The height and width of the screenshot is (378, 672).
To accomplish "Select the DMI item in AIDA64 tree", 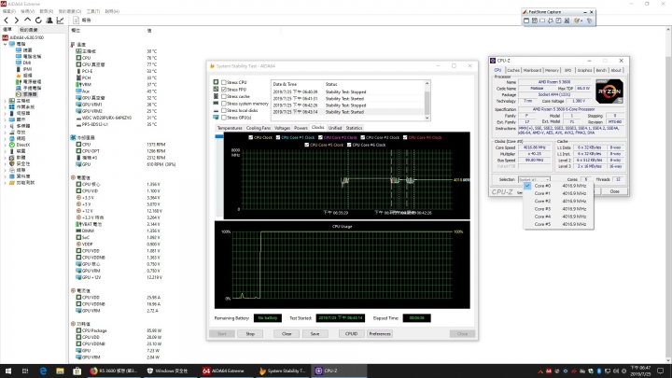I will pyautogui.click(x=26, y=63).
